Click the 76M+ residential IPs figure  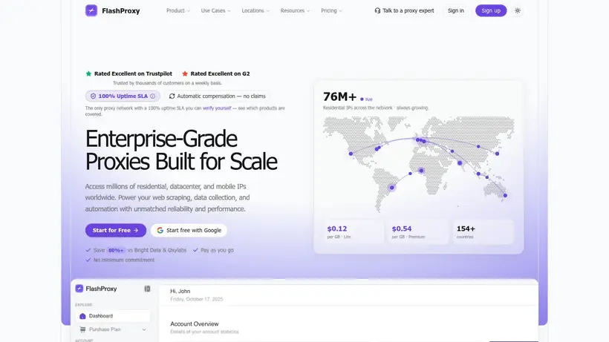click(x=340, y=96)
